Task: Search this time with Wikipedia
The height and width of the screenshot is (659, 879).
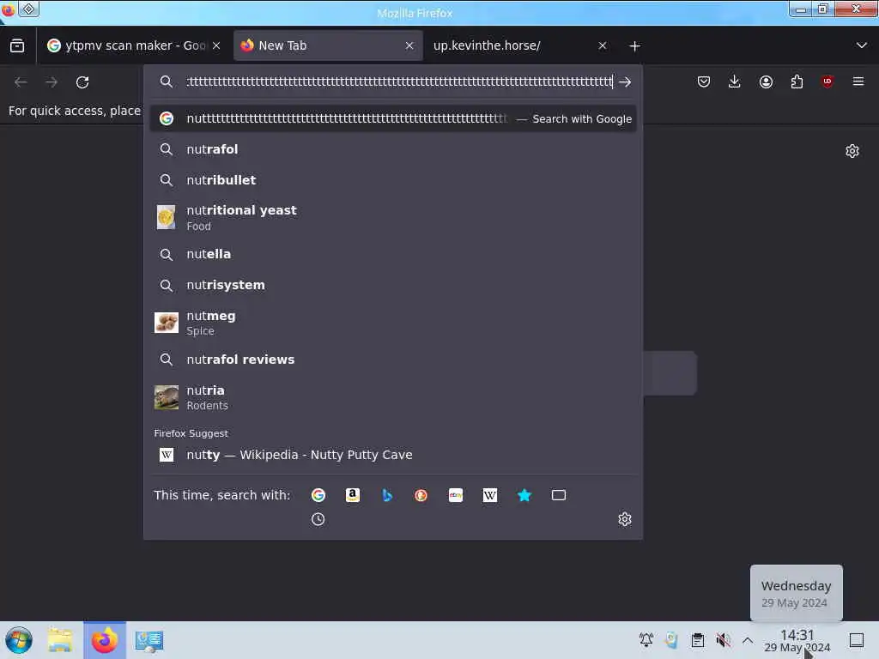Action: (x=490, y=495)
